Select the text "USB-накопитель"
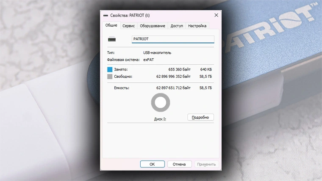 coord(157,53)
